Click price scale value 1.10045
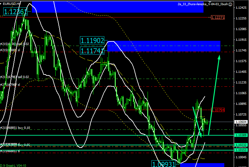 coord(241,157)
